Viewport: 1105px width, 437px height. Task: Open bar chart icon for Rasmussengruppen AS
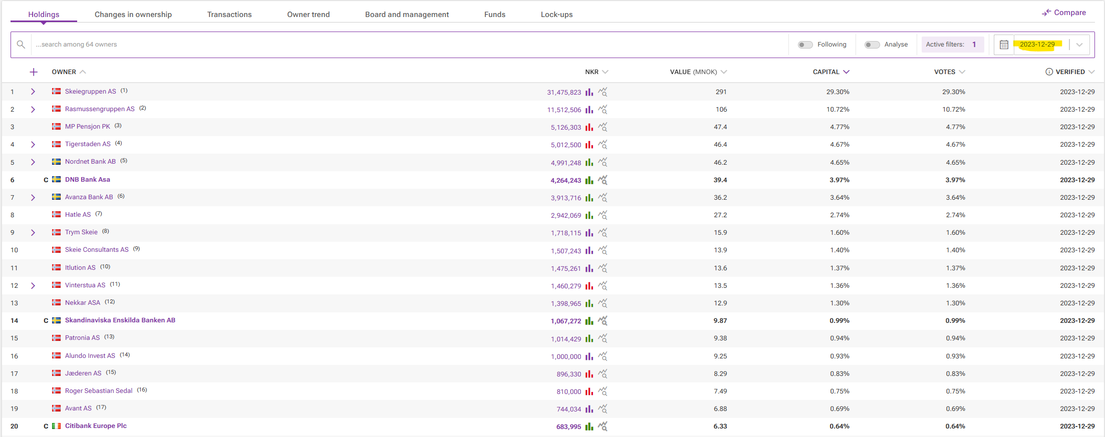point(589,110)
